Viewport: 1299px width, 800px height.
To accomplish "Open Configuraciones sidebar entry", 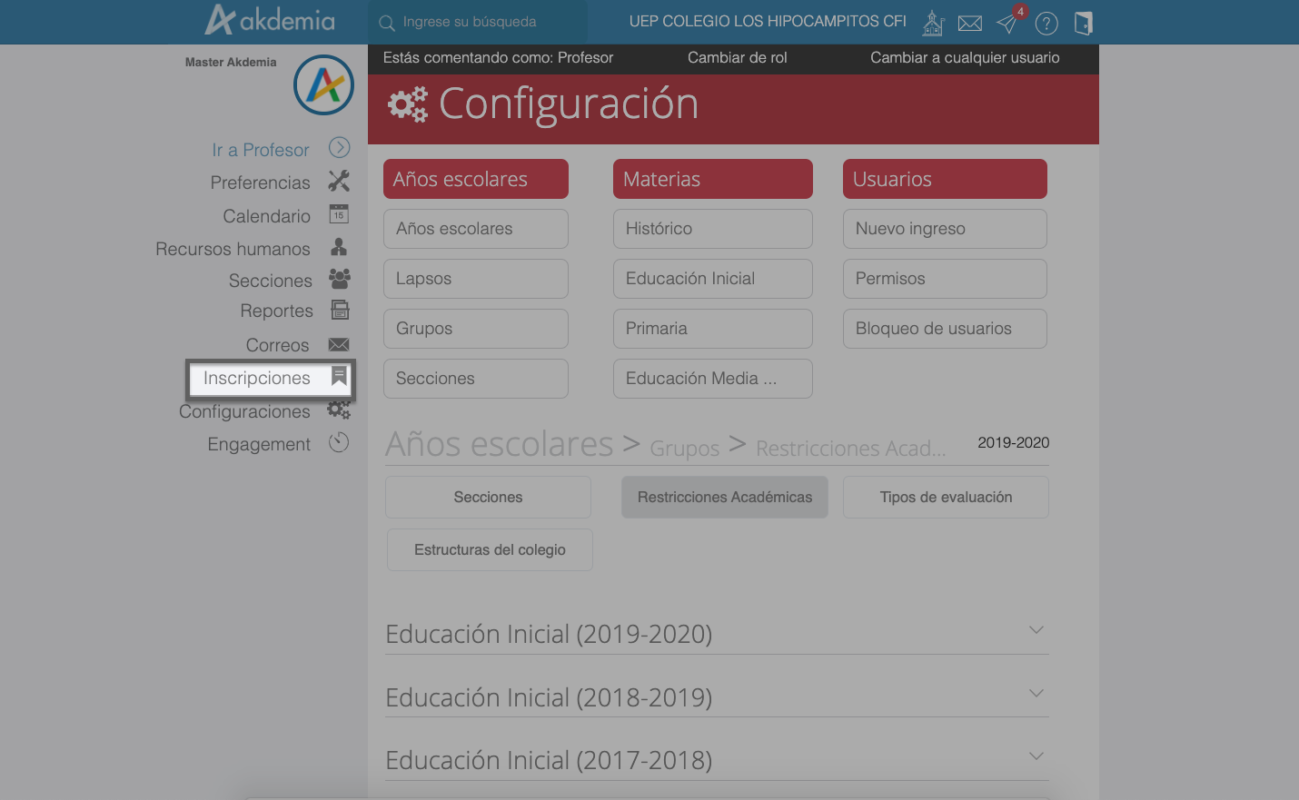I will point(244,411).
